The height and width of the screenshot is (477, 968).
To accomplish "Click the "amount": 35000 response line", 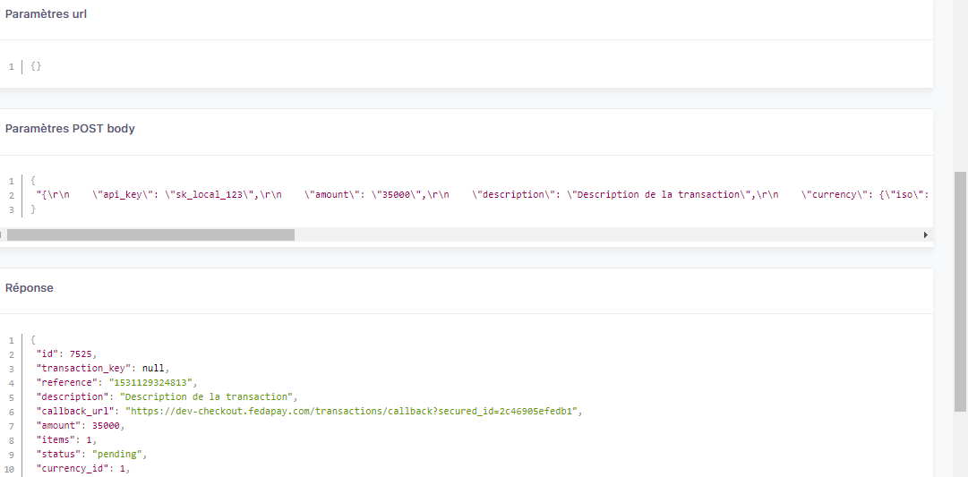I will tap(79, 425).
